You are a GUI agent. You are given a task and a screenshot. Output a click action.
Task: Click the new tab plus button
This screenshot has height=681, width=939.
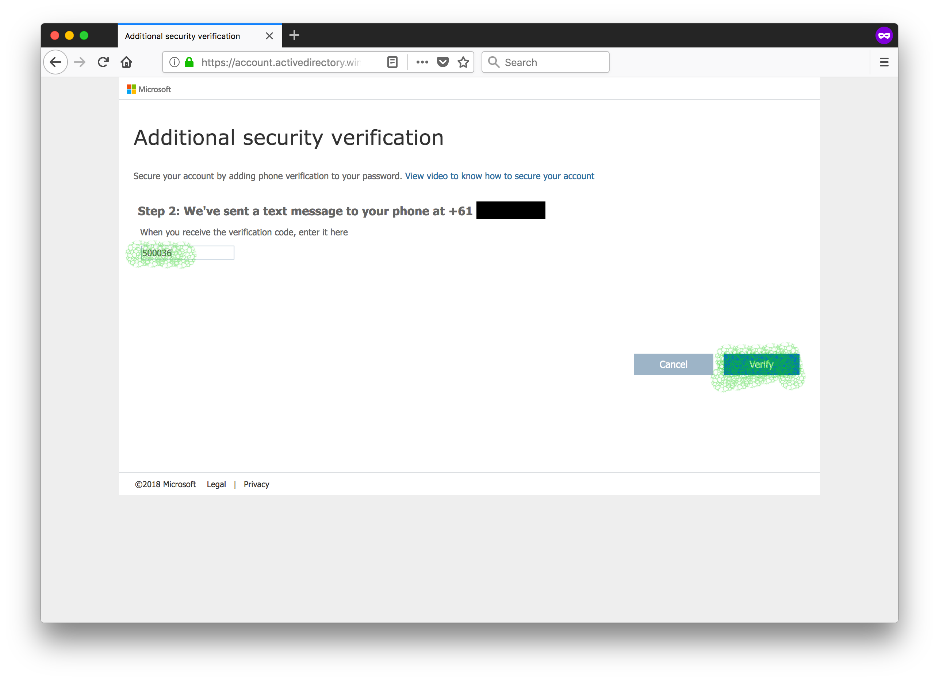pos(294,35)
